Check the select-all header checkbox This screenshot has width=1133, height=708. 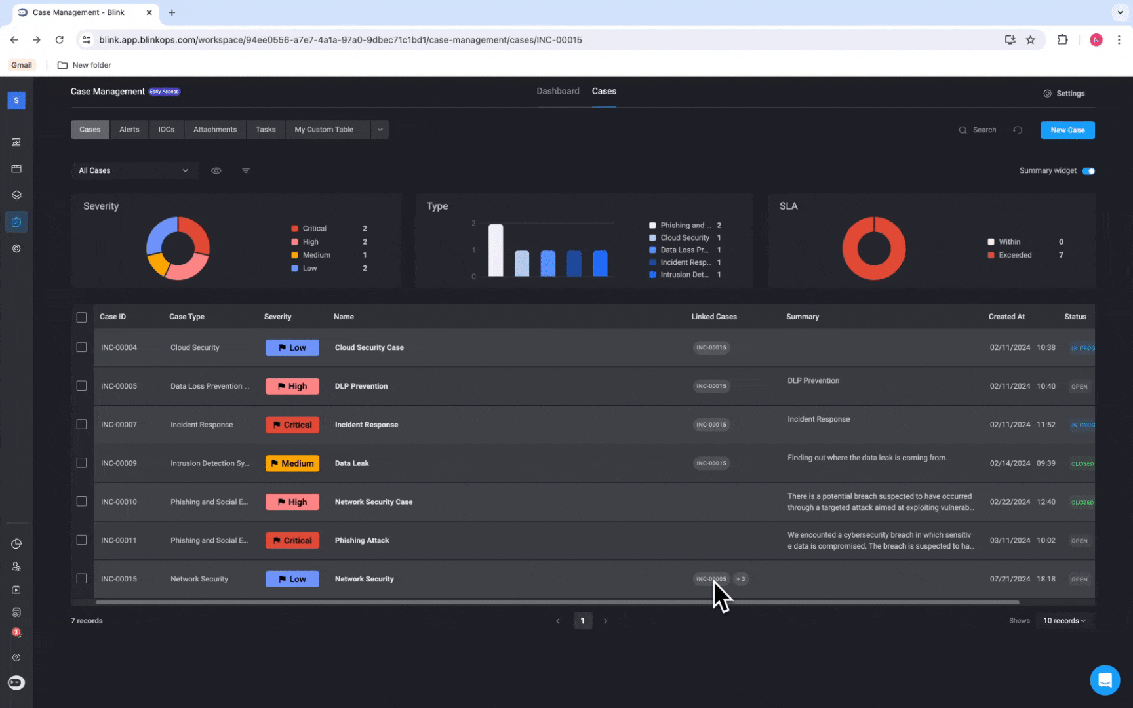81,317
